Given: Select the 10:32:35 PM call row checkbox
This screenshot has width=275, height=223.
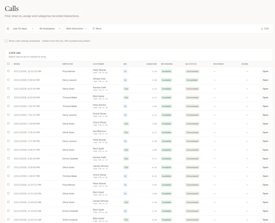Looking at the screenshot, I should click(8, 71).
